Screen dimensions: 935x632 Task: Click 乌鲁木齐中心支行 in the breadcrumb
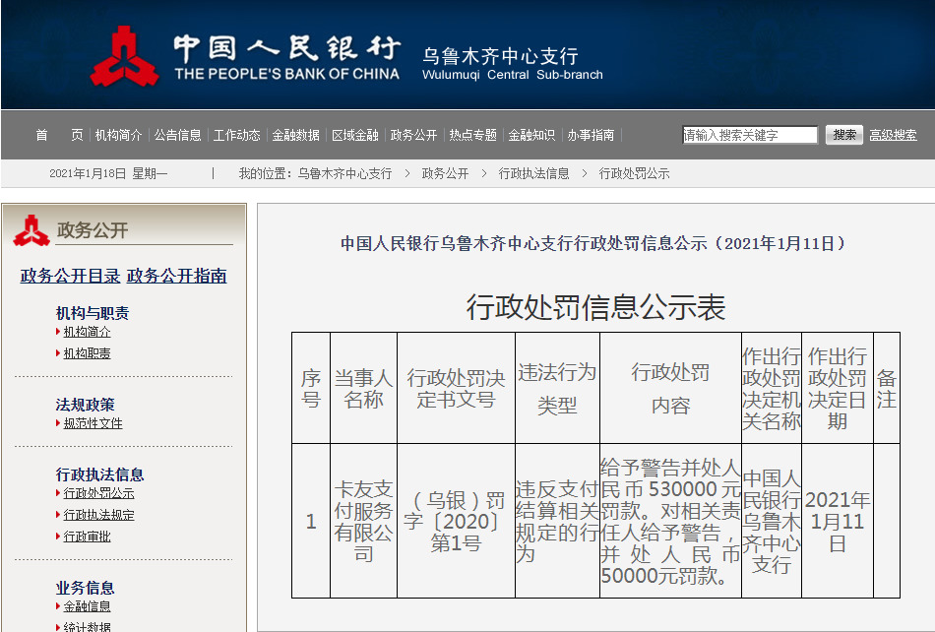click(x=344, y=173)
